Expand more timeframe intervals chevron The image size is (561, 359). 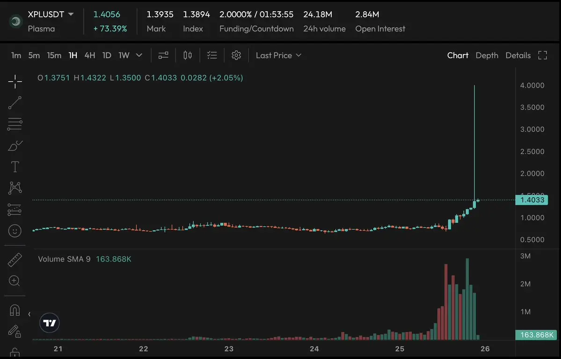[x=139, y=55]
